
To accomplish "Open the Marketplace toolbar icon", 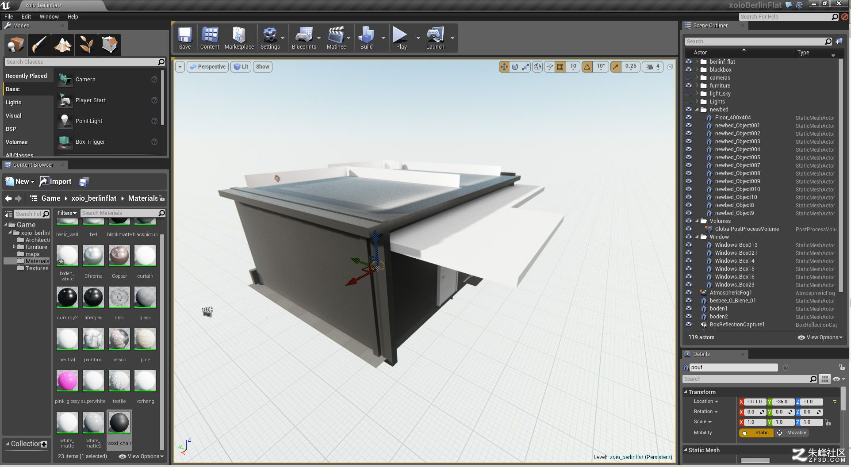I will point(239,38).
